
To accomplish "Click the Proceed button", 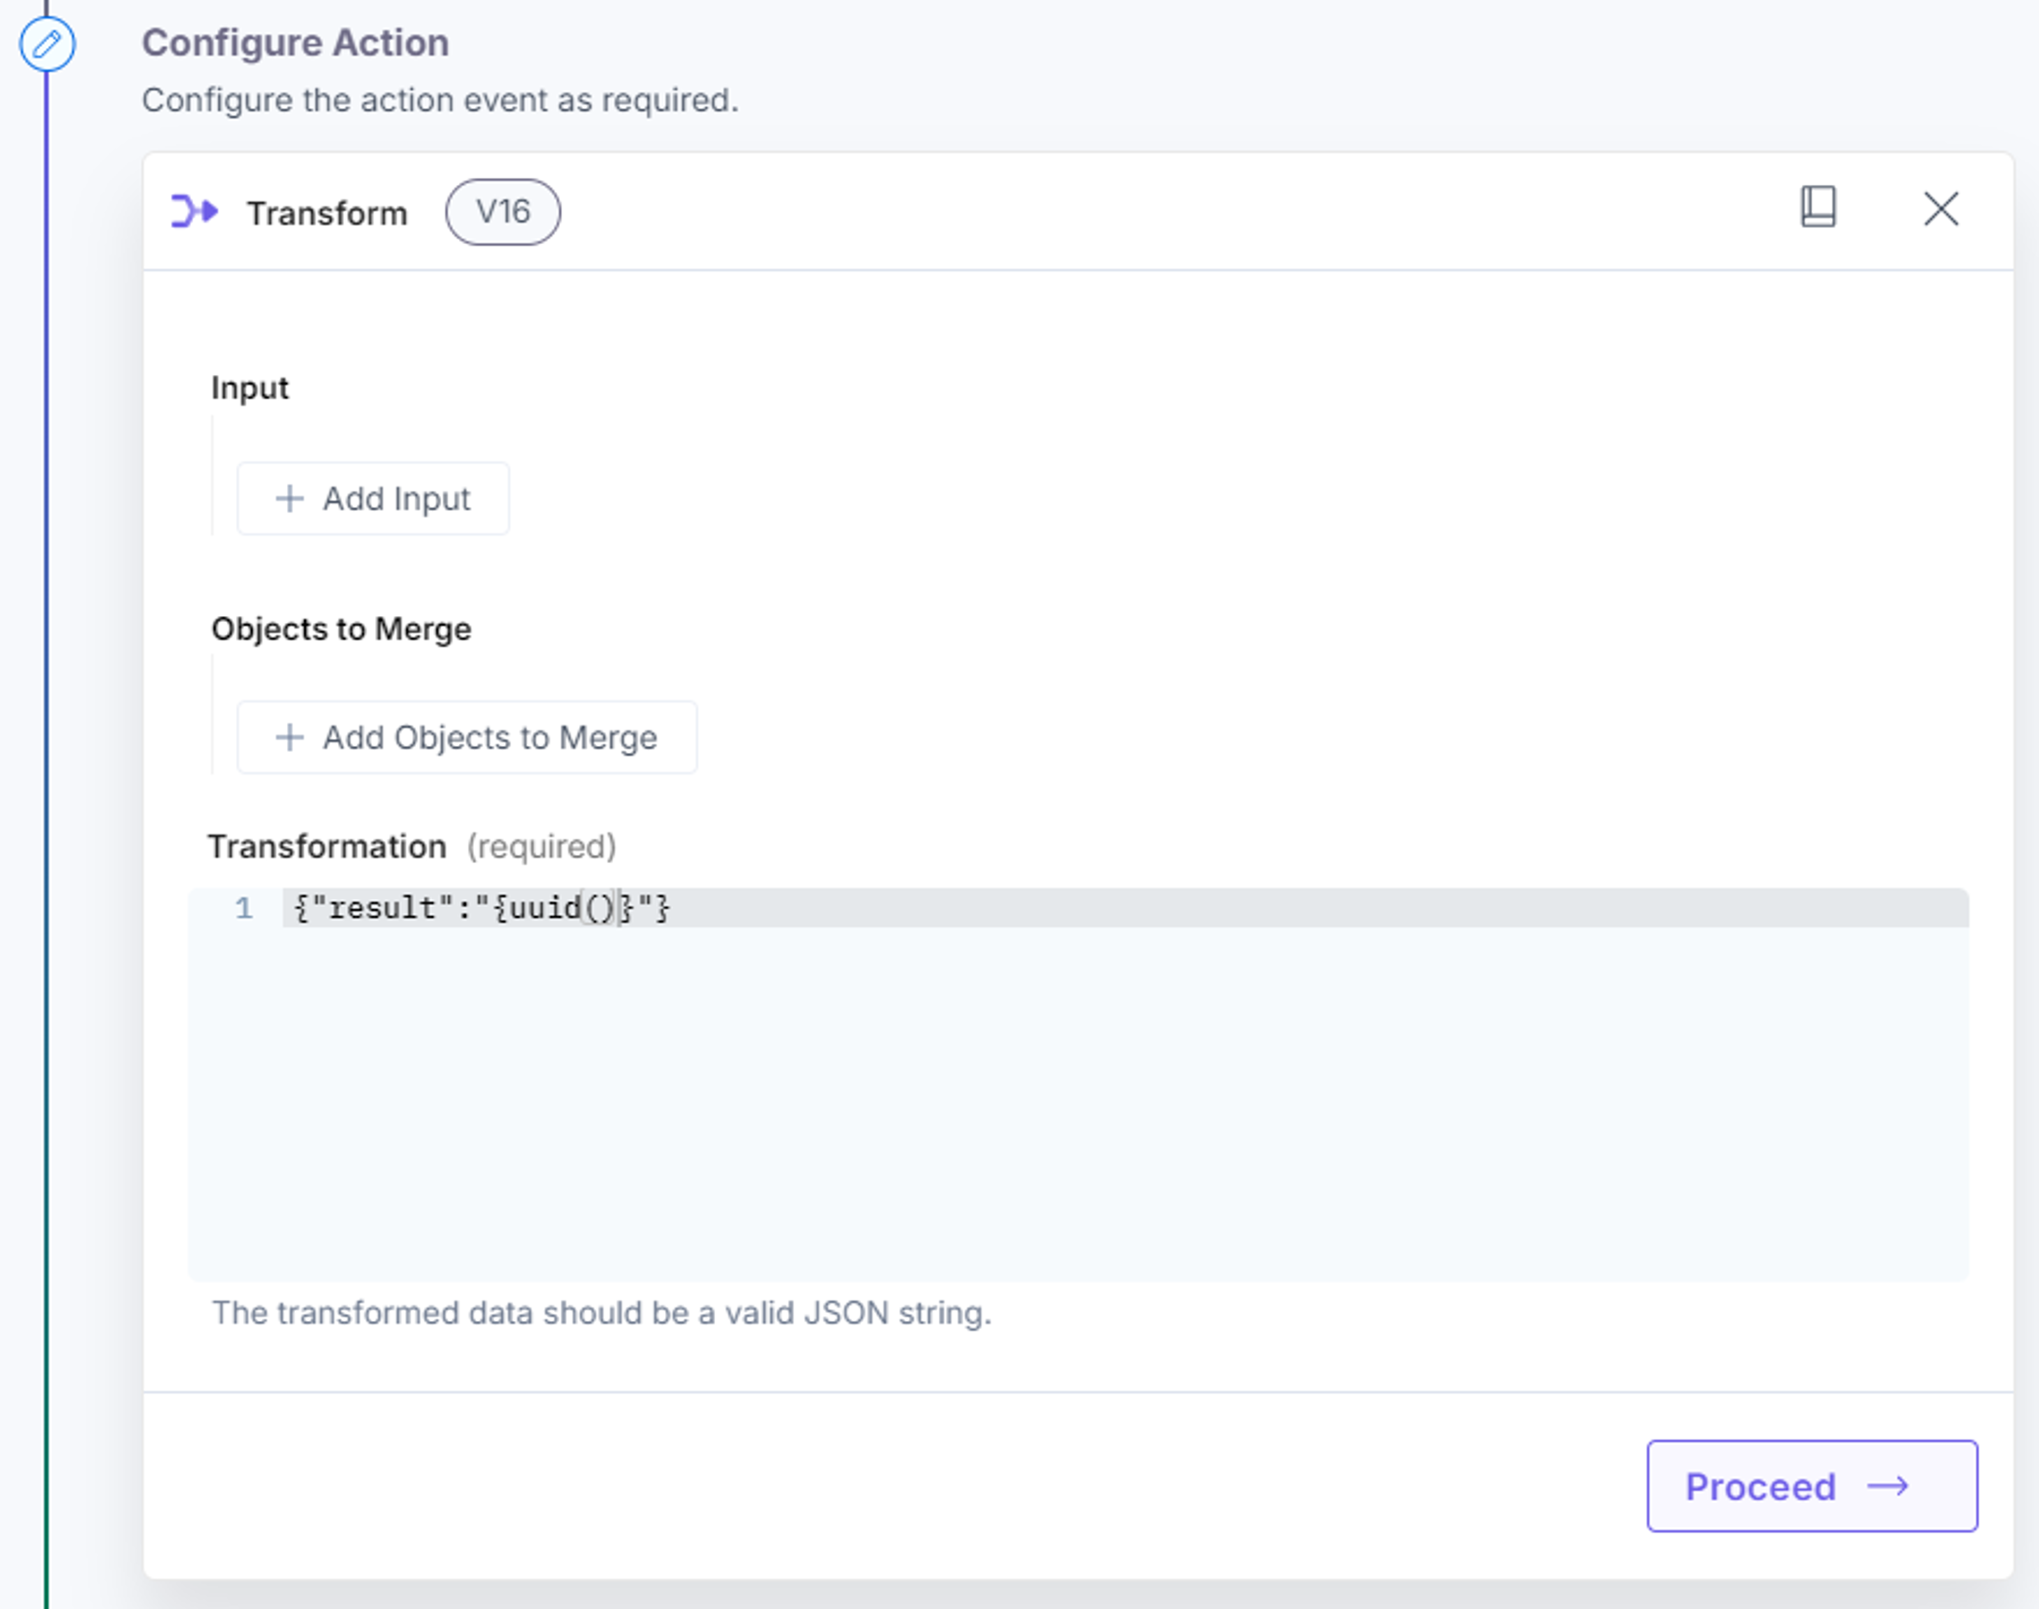I will (x=1812, y=1486).
